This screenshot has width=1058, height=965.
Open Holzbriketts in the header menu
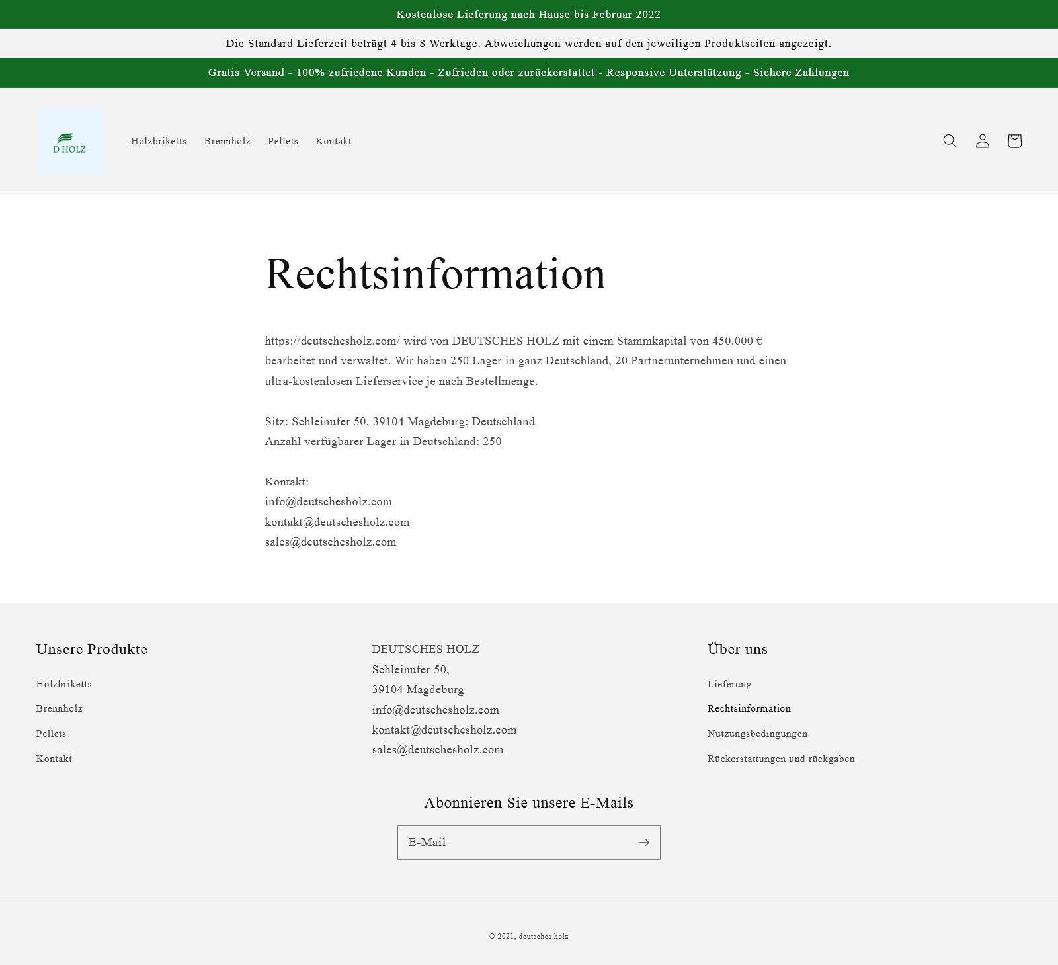pyautogui.click(x=159, y=141)
